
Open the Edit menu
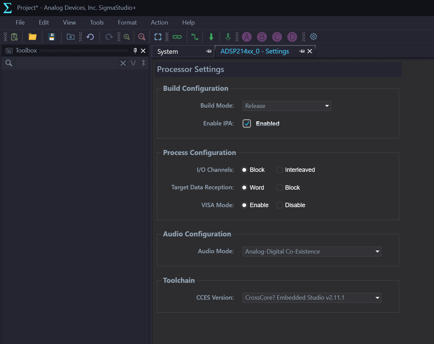(x=44, y=23)
